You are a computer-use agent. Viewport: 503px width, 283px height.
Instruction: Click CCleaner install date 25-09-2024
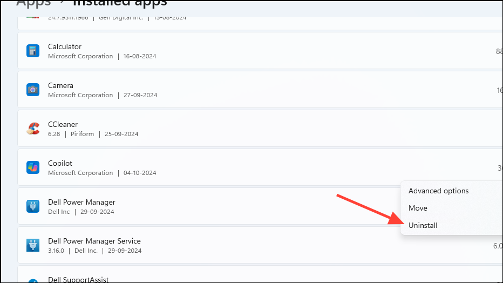(121, 134)
